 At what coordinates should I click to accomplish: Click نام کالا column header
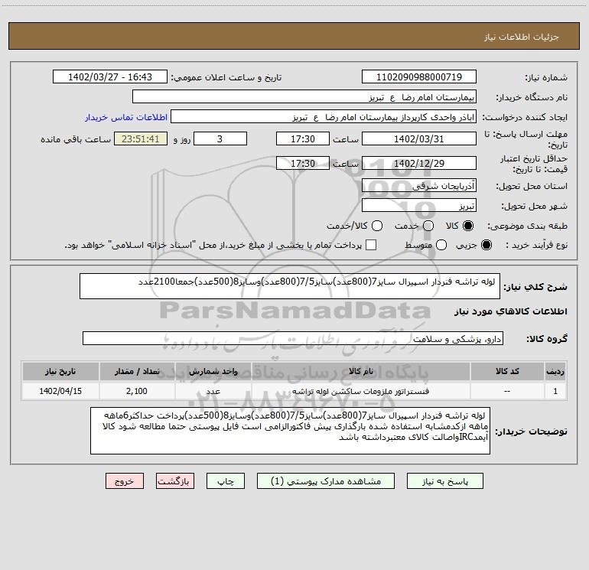[360, 371]
